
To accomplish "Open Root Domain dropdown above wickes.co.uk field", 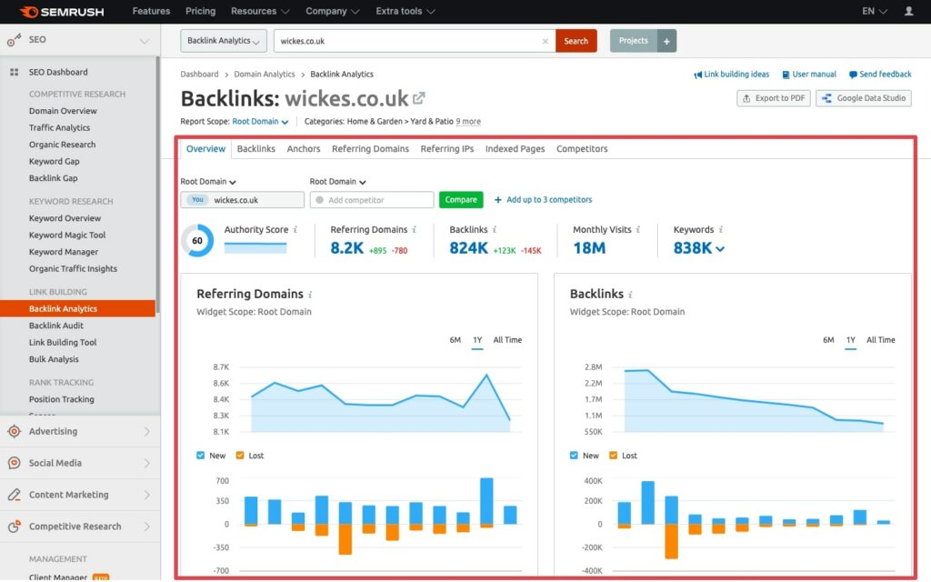I will click(208, 182).
